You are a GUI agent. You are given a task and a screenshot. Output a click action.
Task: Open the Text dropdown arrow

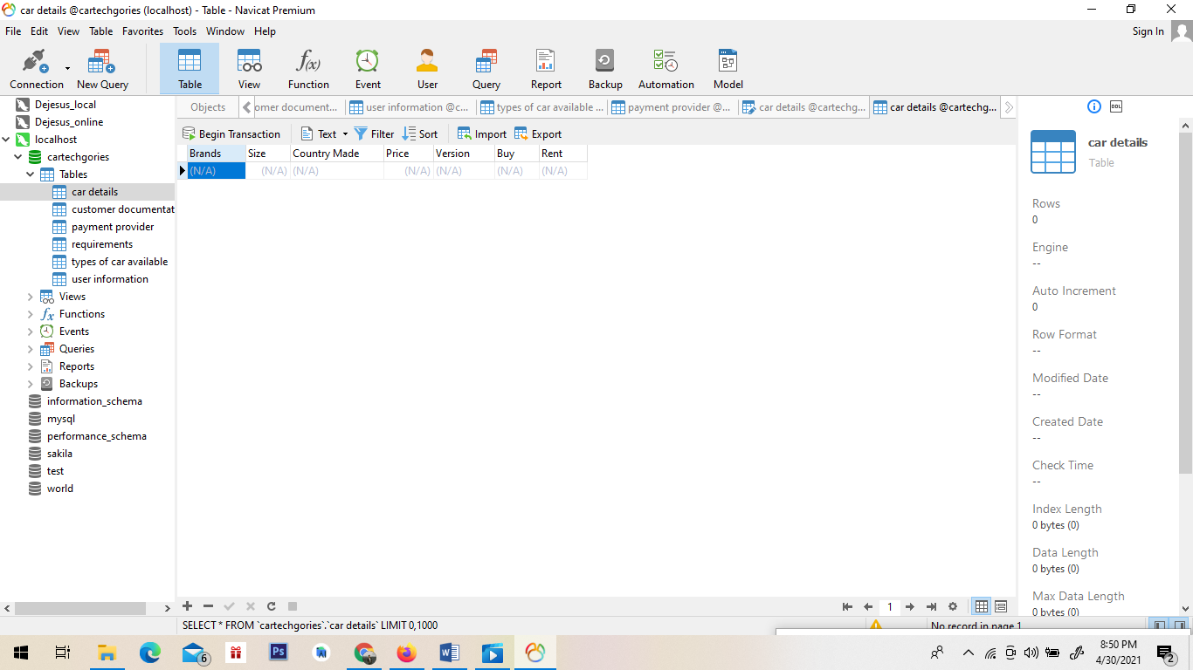coord(345,134)
